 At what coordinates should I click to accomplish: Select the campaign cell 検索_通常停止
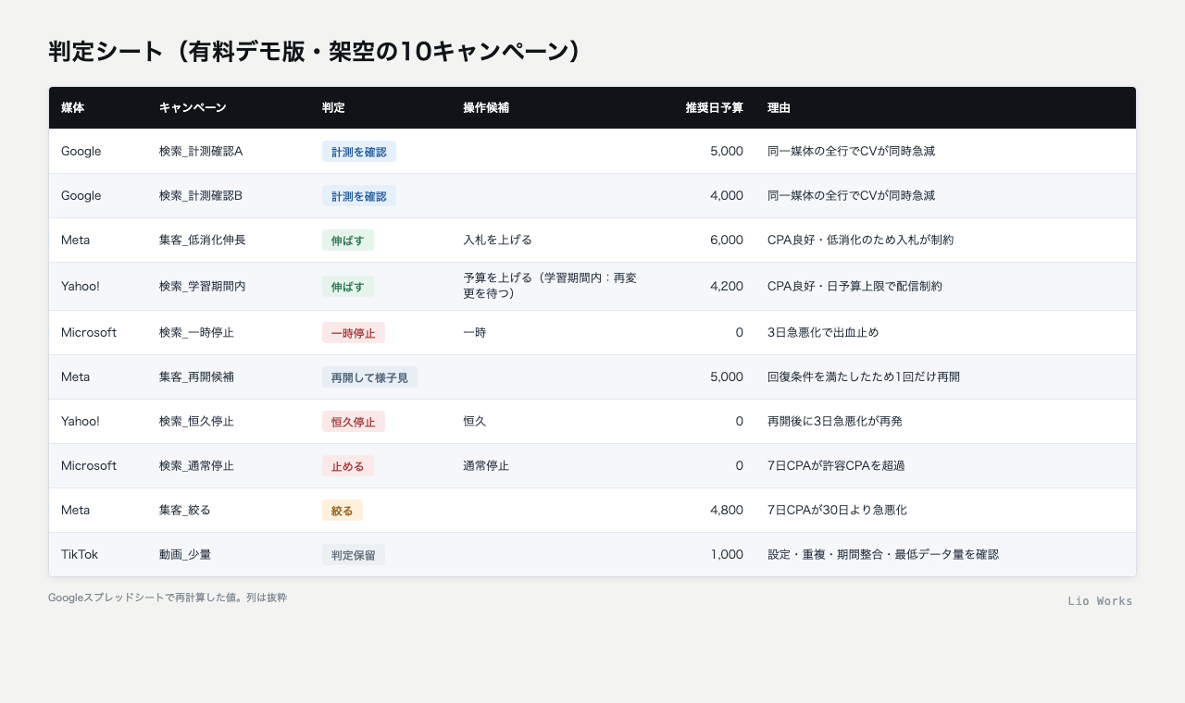click(x=196, y=465)
